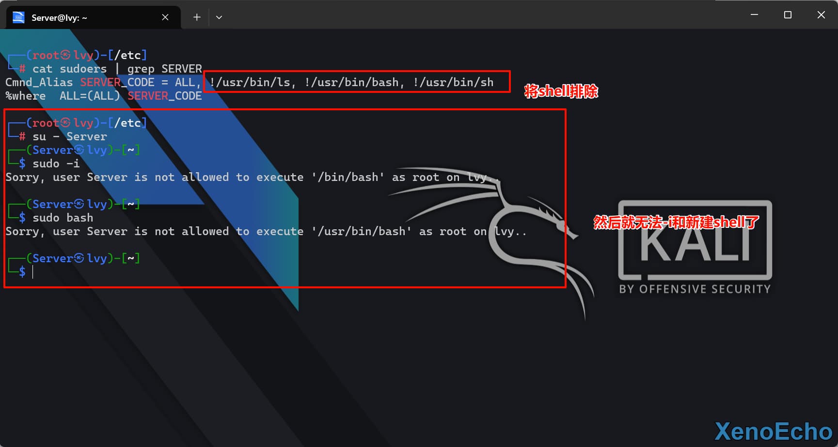Close the terminal window
This screenshot has width=838, height=447.
[821, 15]
